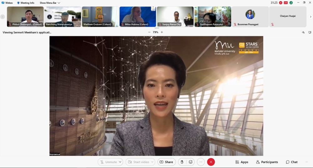The width and height of the screenshot is (313, 168).
Task: Zoom in shared content with plus
Action: pos(162,32)
